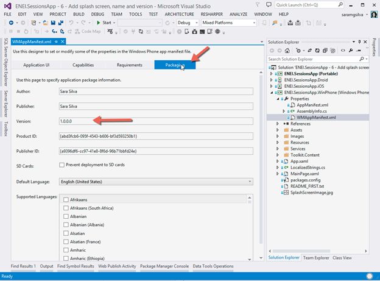Tick the Albanian language checkbox
The image size is (380, 281).
tap(66, 216)
